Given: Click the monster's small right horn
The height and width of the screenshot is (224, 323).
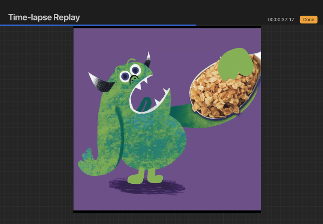Looking at the screenshot, I should (148, 59).
